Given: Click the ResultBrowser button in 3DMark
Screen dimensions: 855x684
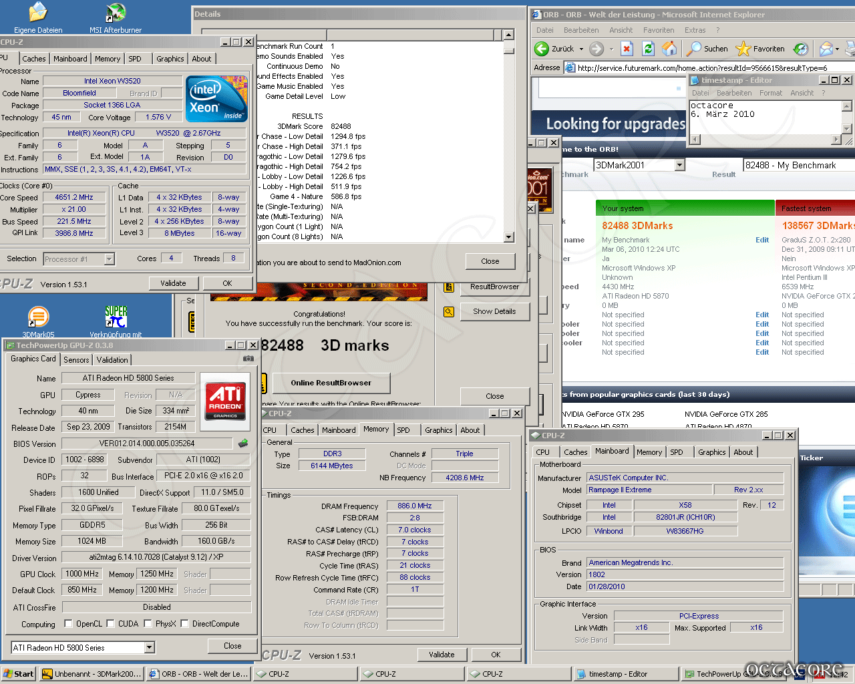Looking at the screenshot, I should pos(494,287).
